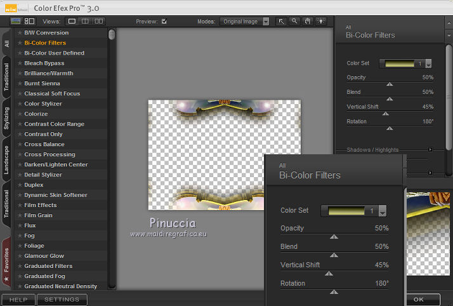453x306 pixels.
Task: Switch to split preview view
Action: 85,22
